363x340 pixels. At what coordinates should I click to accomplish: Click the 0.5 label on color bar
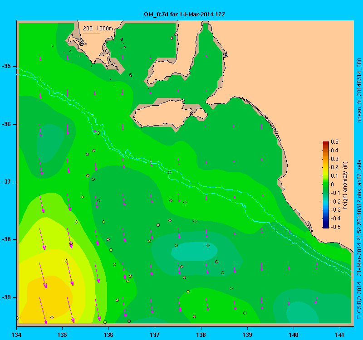[x=334, y=142]
